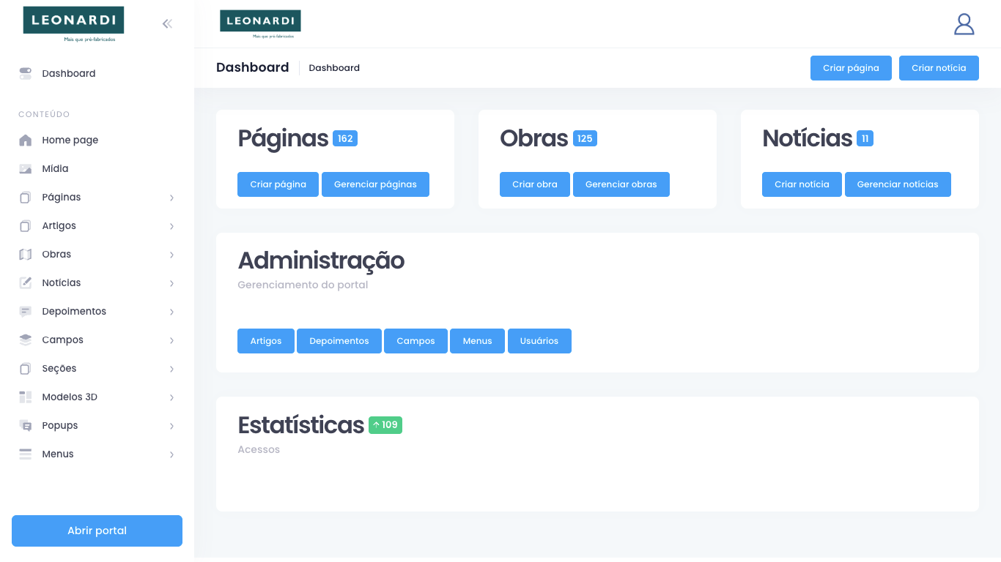Image resolution: width=1001 pixels, height=562 pixels.
Task: Click the Campos layers icon
Action: tap(26, 340)
